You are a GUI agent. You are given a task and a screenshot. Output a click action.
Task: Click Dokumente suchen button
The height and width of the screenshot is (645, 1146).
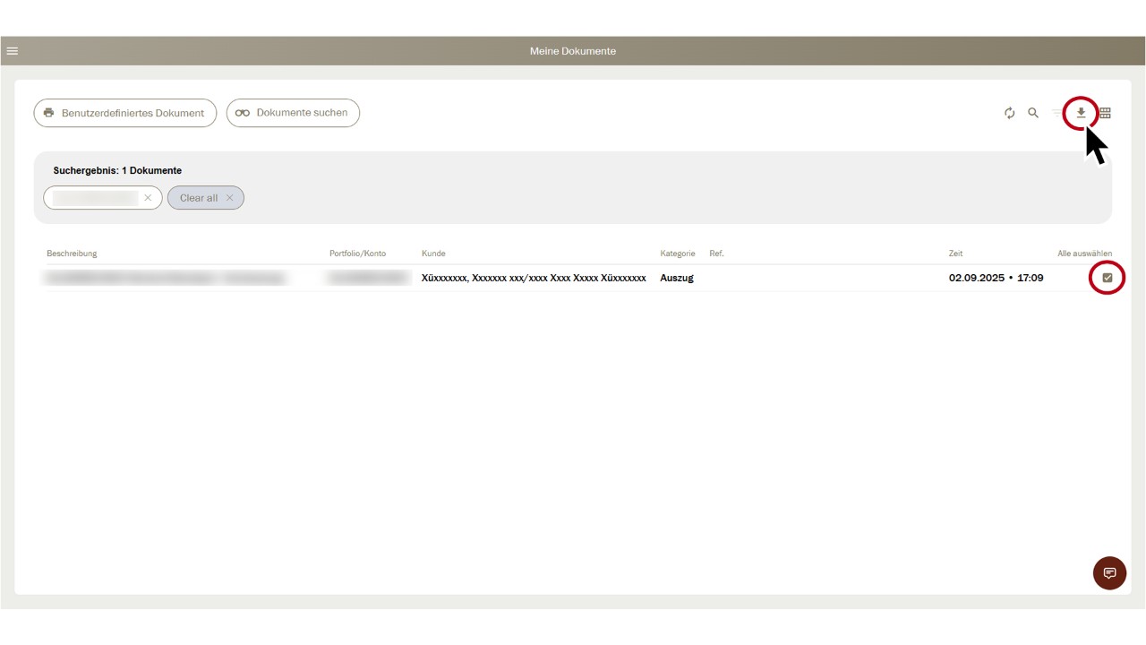point(293,113)
